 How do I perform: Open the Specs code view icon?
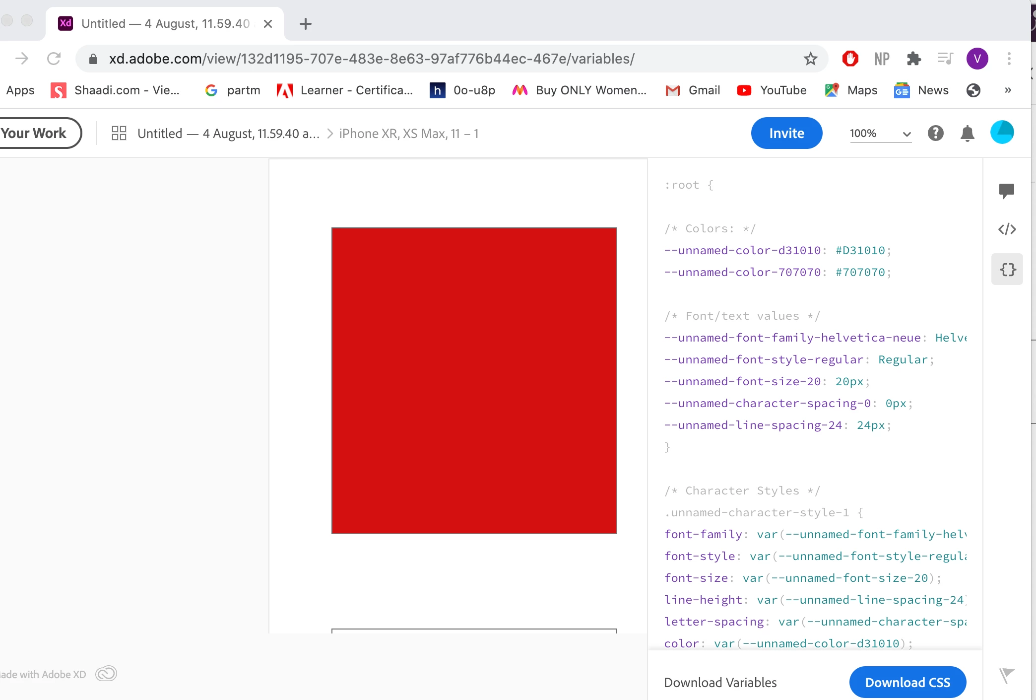pos(1007,229)
